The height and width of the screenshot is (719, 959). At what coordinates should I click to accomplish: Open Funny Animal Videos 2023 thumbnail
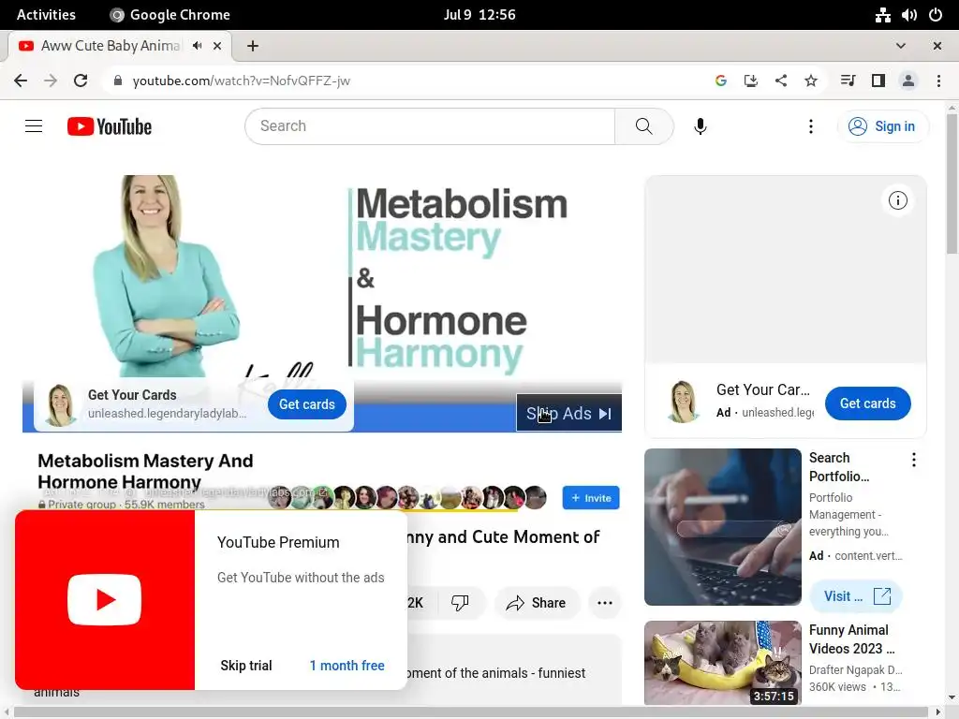(723, 664)
